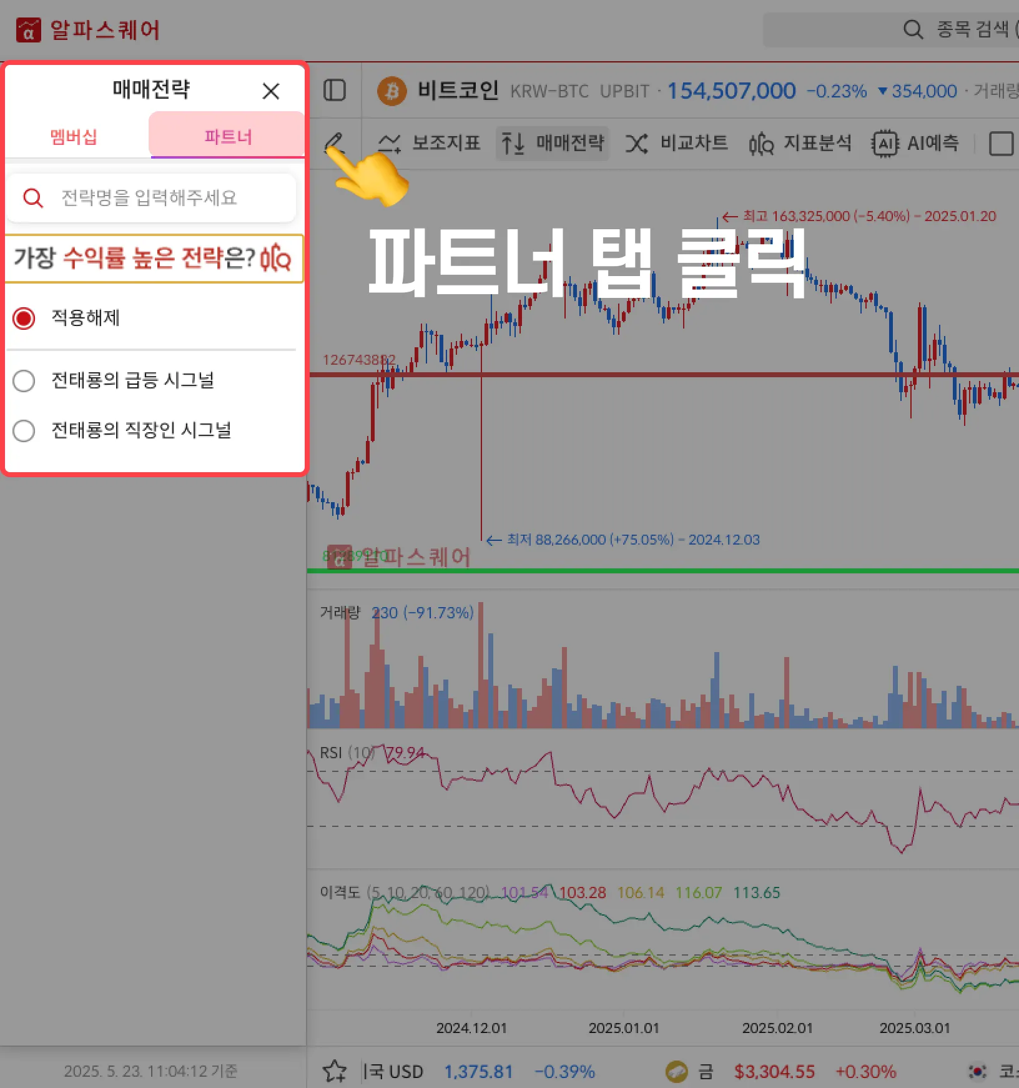Open the 보조지표 indicators menu
1019x1088 pixels.
pos(430,143)
